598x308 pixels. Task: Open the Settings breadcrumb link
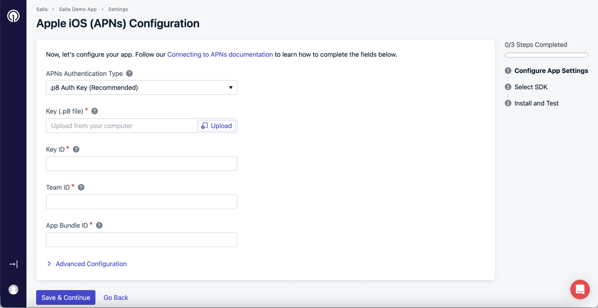[118, 9]
